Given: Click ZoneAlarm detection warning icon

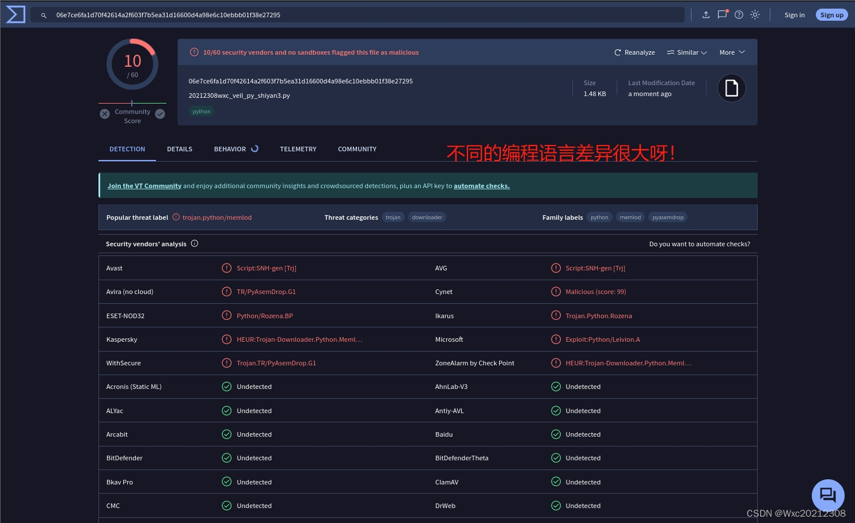Looking at the screenshot, I should pyautogui.click(x=556, y=363).
